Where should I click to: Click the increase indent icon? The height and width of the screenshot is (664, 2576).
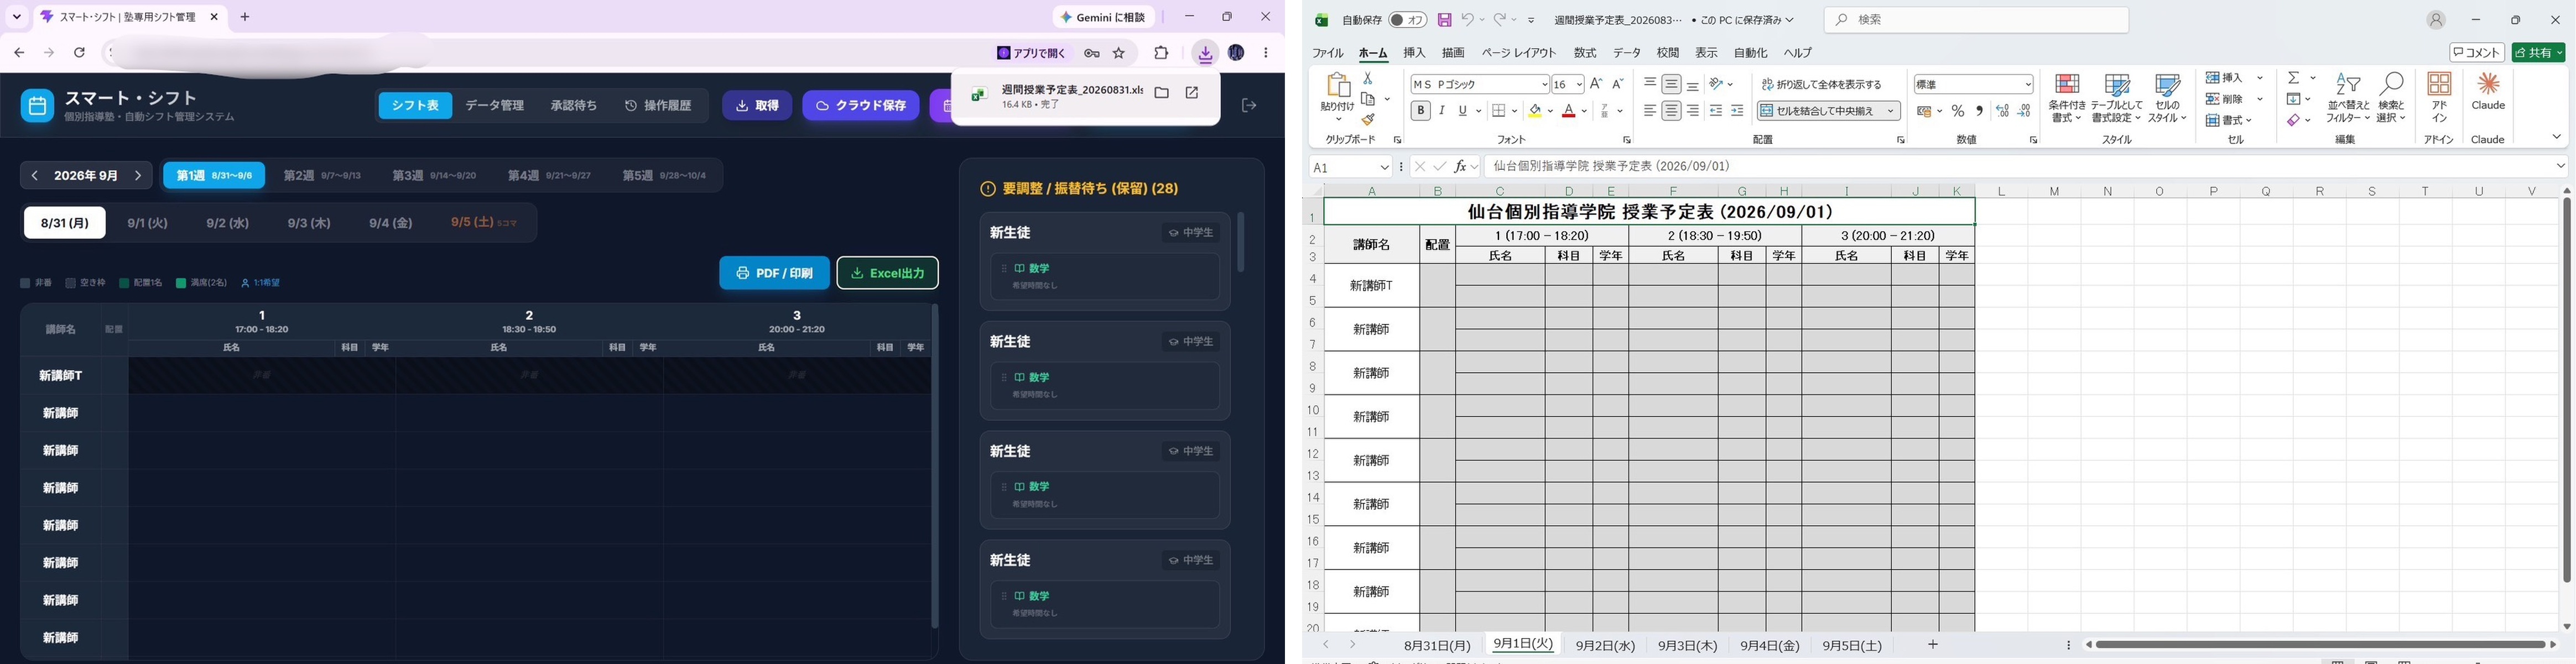[x=1737, y=111]
